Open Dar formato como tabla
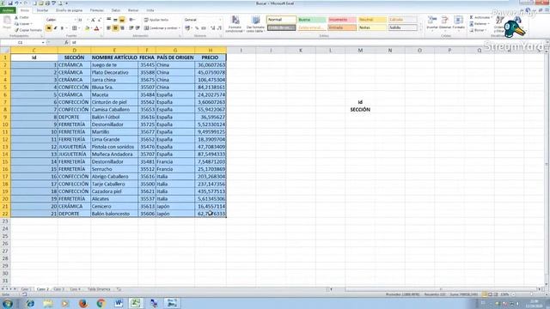The height and width of the screenshot is (309, 550). (x=255, y=24)
